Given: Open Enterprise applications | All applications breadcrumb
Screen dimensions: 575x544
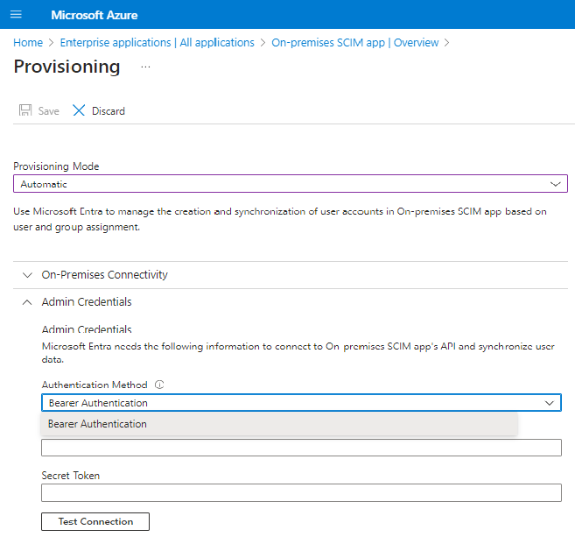Looking at the screenshot, I should pyautogui.click(x=157, y=43).
